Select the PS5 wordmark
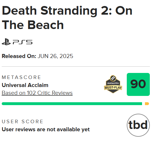Viewport: 153px width, 141px height. tap(22, 42)
